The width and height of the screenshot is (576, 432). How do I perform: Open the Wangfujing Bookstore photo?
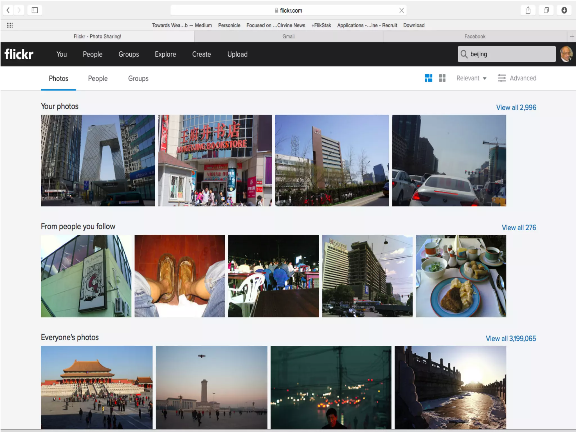tap(215, 160)
